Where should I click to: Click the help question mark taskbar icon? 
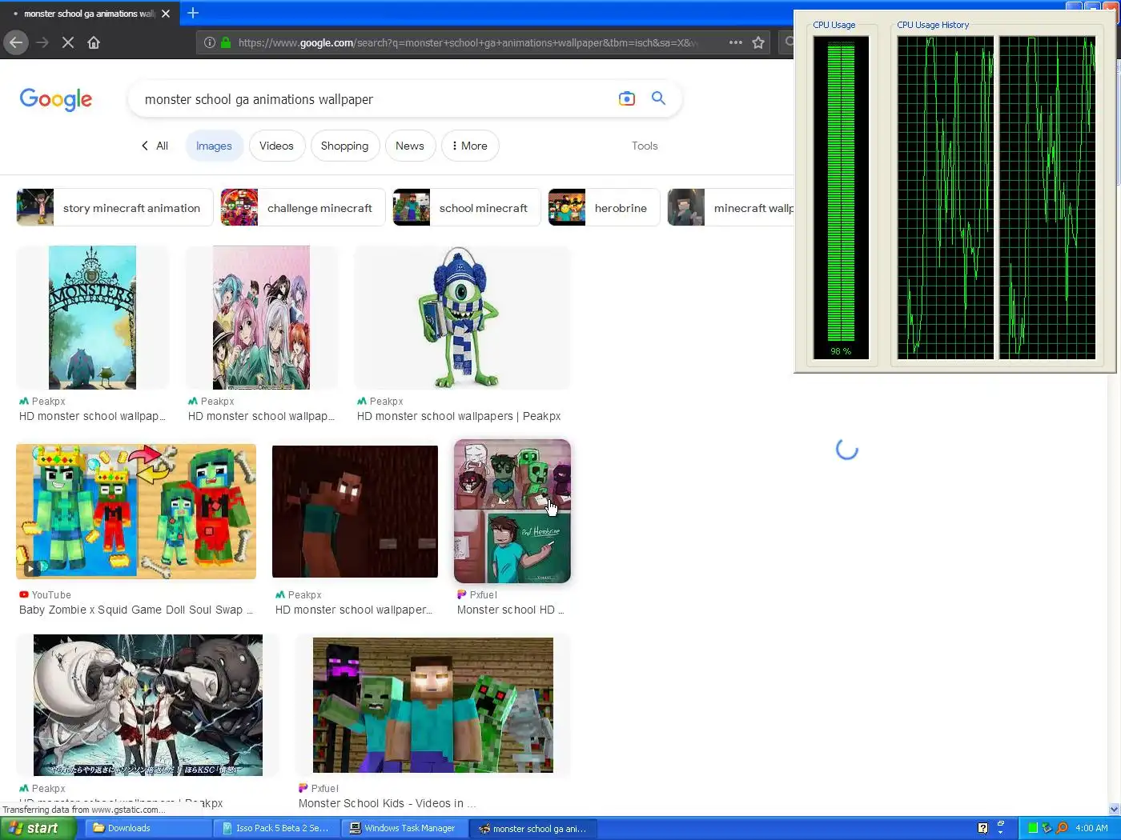(x=982, y=828)
